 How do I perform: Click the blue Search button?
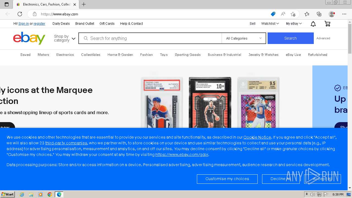coord(290,38)
